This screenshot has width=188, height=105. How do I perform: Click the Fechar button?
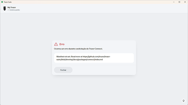coord(63,70)
